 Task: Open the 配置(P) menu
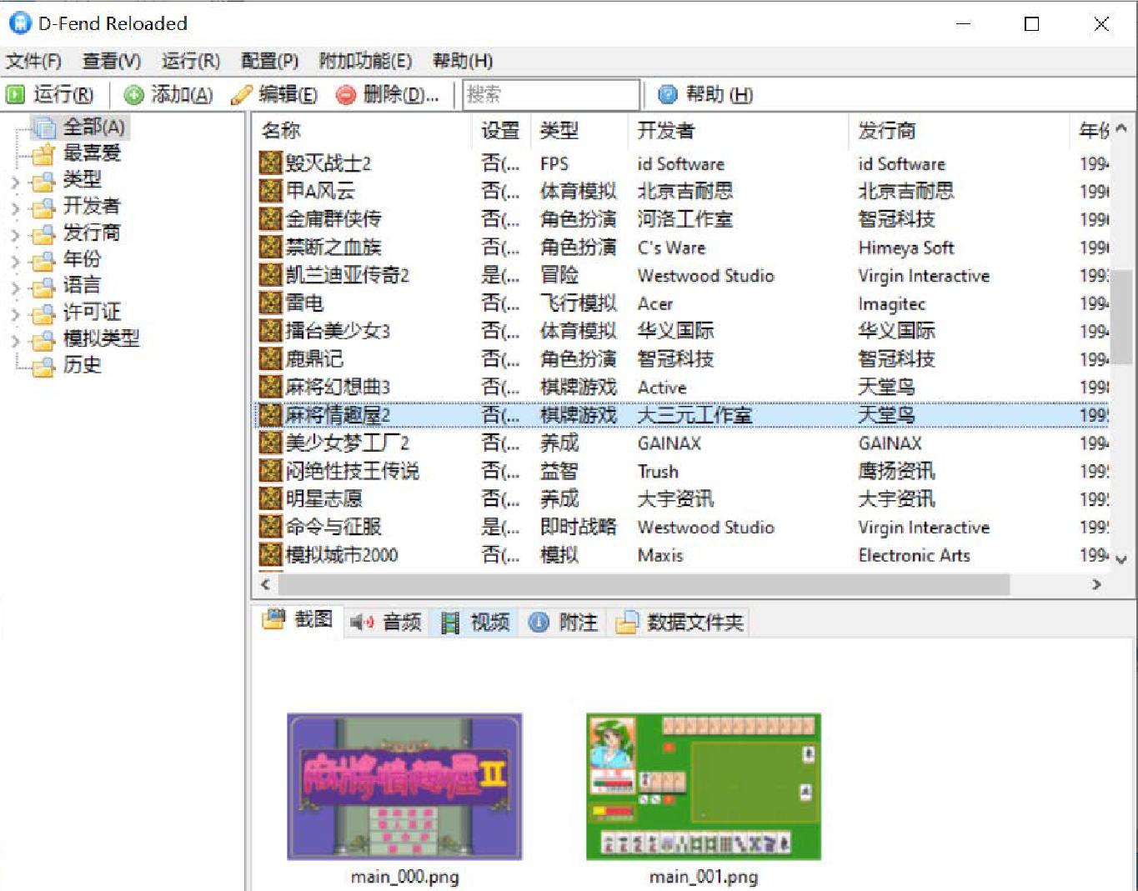[x=269, y=61]
